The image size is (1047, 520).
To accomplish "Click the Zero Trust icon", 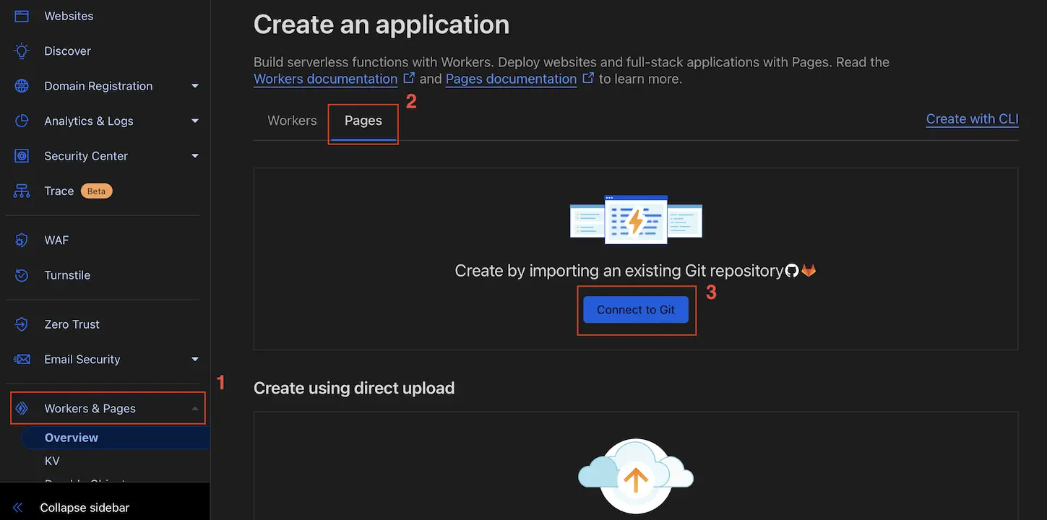I will pyautogui.click(x=22, y=324).
